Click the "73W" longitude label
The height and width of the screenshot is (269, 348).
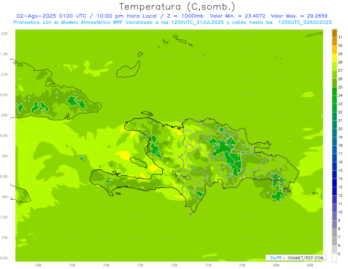click(x=140, y=266)
